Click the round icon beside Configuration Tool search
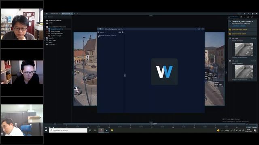This screenshot has height=145, width=259. [x=123, y=32]
